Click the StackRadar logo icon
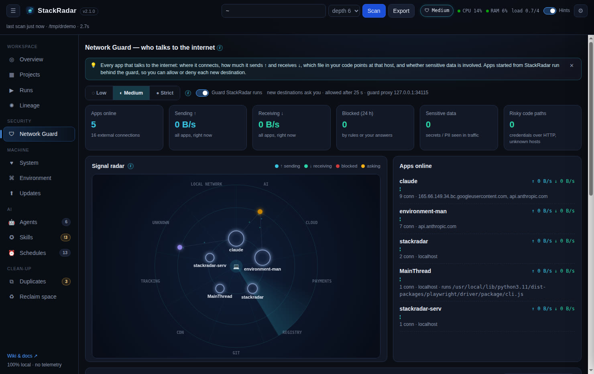This screenshot has height=374, width=594. tap(30, 11)
